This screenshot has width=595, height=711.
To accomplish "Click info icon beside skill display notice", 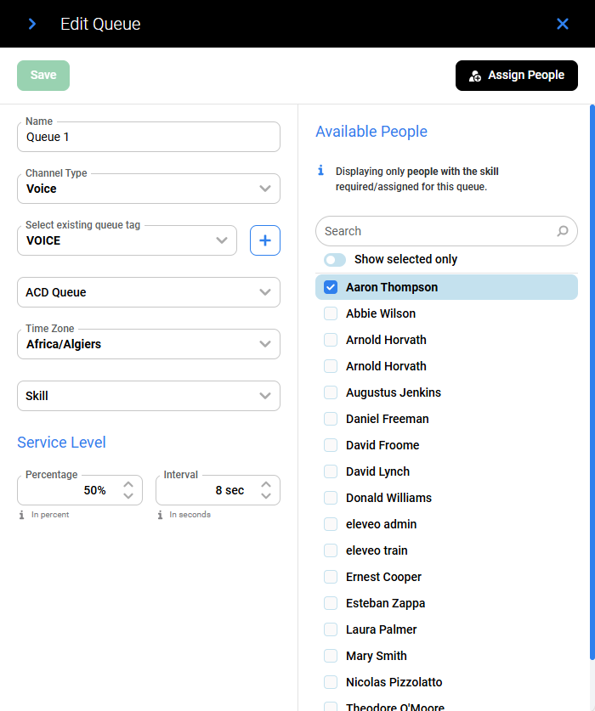I will point(320,171).
